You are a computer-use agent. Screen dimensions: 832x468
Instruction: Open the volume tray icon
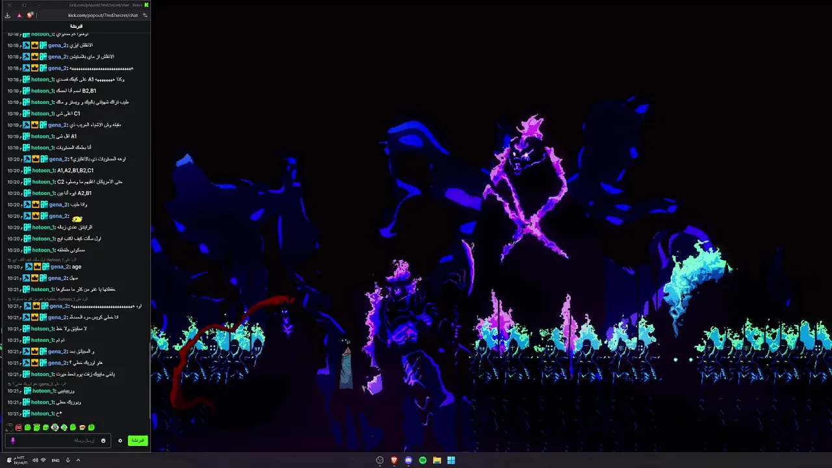[35, 460]
